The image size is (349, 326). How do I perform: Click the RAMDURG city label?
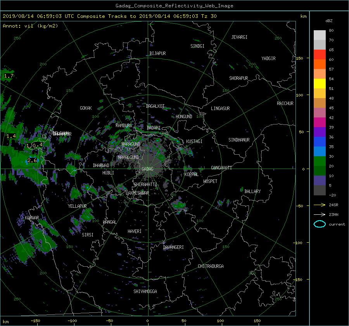124,126
